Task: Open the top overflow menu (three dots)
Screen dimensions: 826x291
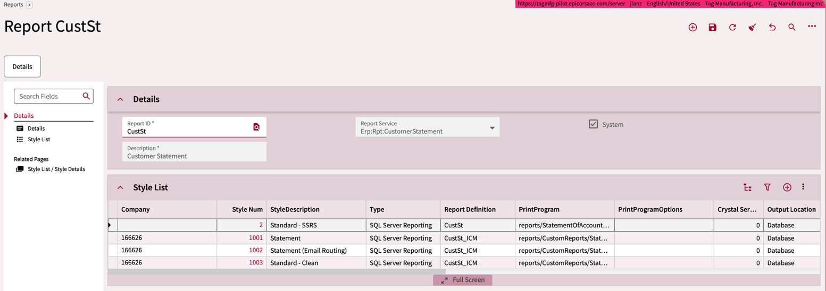Action: (812, 27)
